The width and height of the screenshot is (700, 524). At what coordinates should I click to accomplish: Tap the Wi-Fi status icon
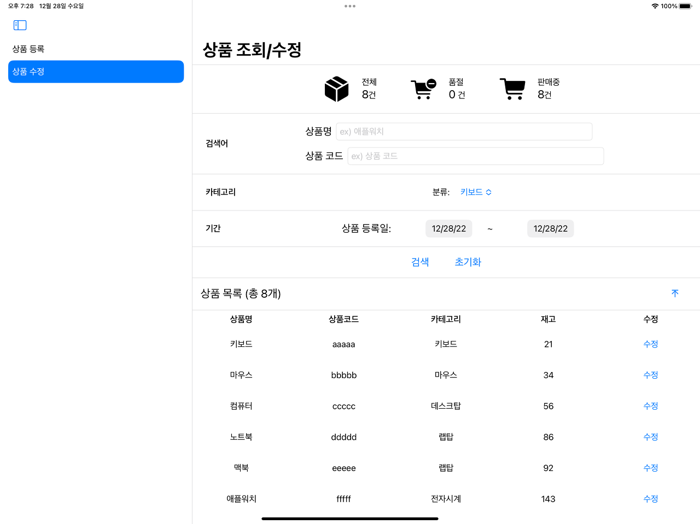(655, 6)
